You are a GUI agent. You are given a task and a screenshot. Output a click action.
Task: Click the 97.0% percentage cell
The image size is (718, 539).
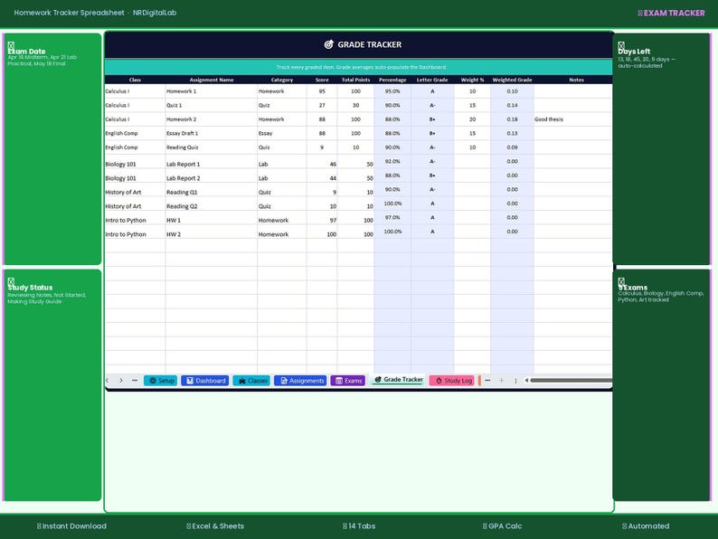pos(392,218)
